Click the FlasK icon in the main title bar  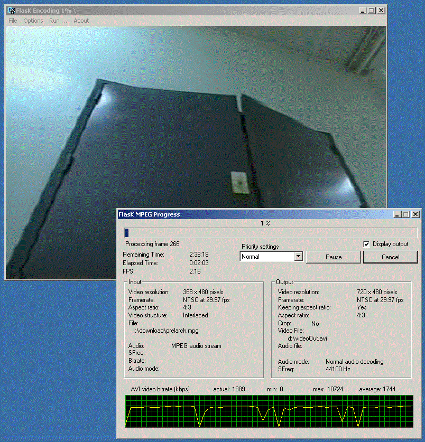[11, 10]
